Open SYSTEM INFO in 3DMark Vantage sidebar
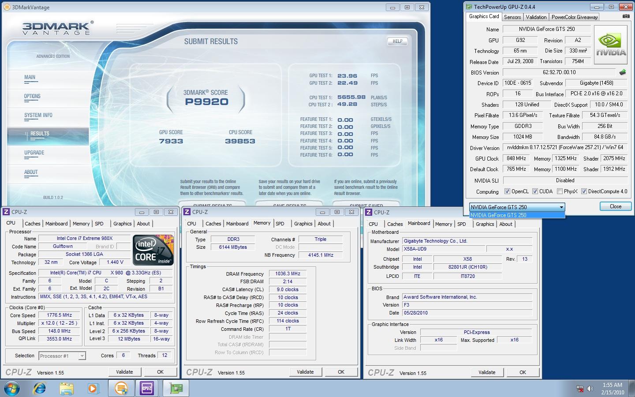 click(38, 115)
